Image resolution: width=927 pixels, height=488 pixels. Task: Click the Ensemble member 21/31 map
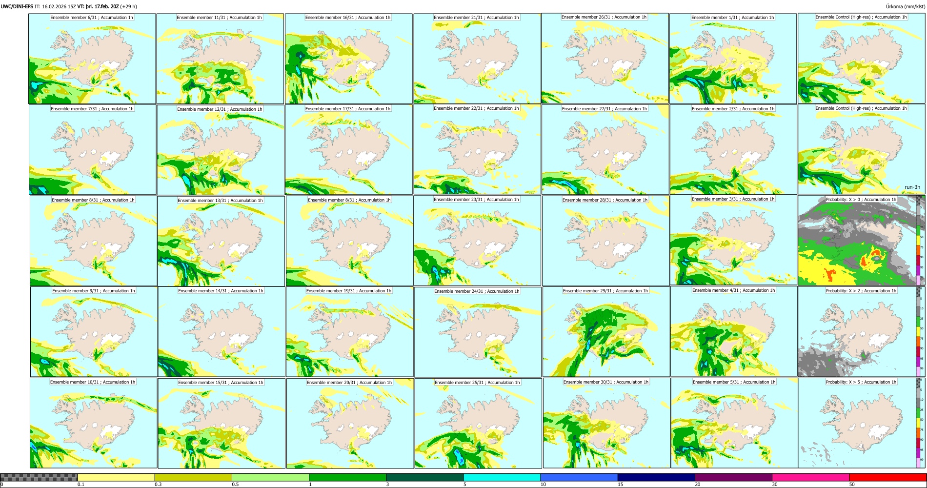pyautogui.click(x=477, y=59)
